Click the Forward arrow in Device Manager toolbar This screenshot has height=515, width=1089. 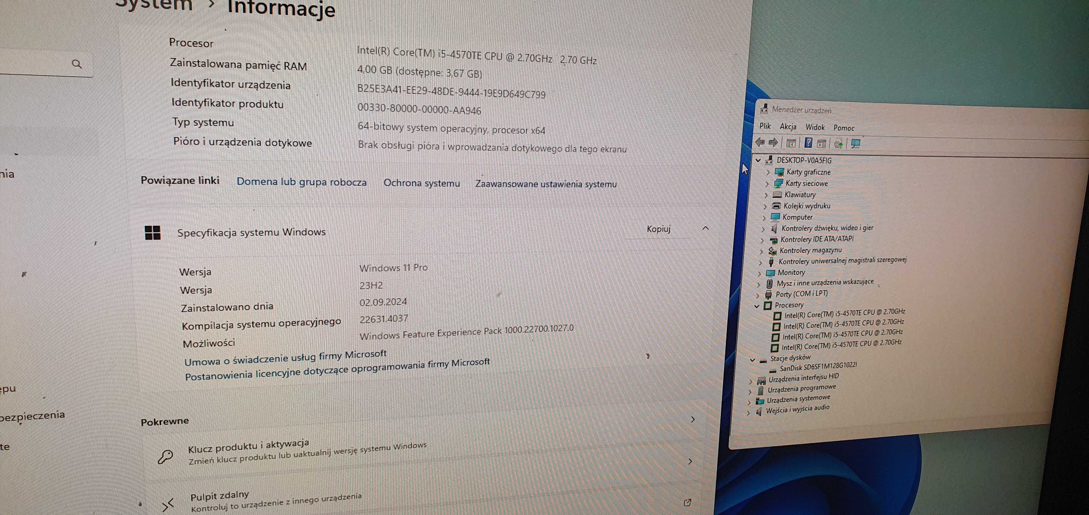coord(773,142)
